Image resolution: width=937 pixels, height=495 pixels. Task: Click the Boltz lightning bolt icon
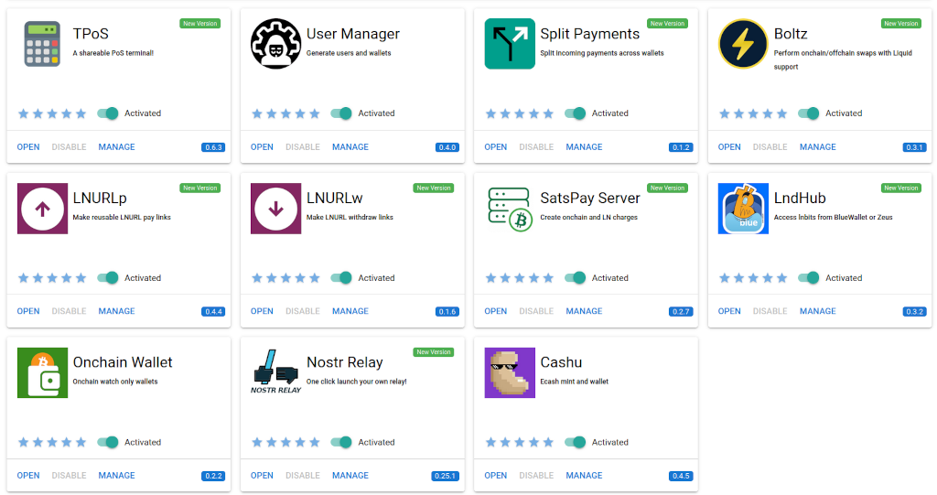[x=743, y=44]
